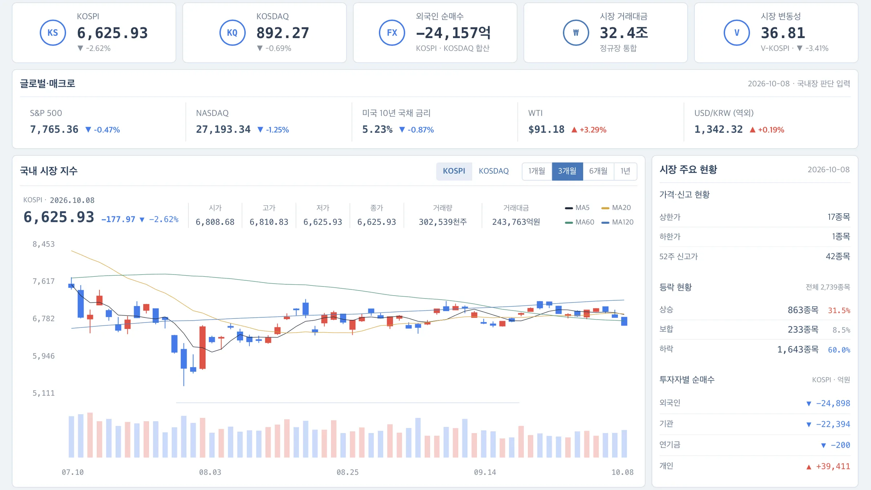Toggle the MA120 legend entry
Viewport: 871px width, 490px height.
point(617,222)
